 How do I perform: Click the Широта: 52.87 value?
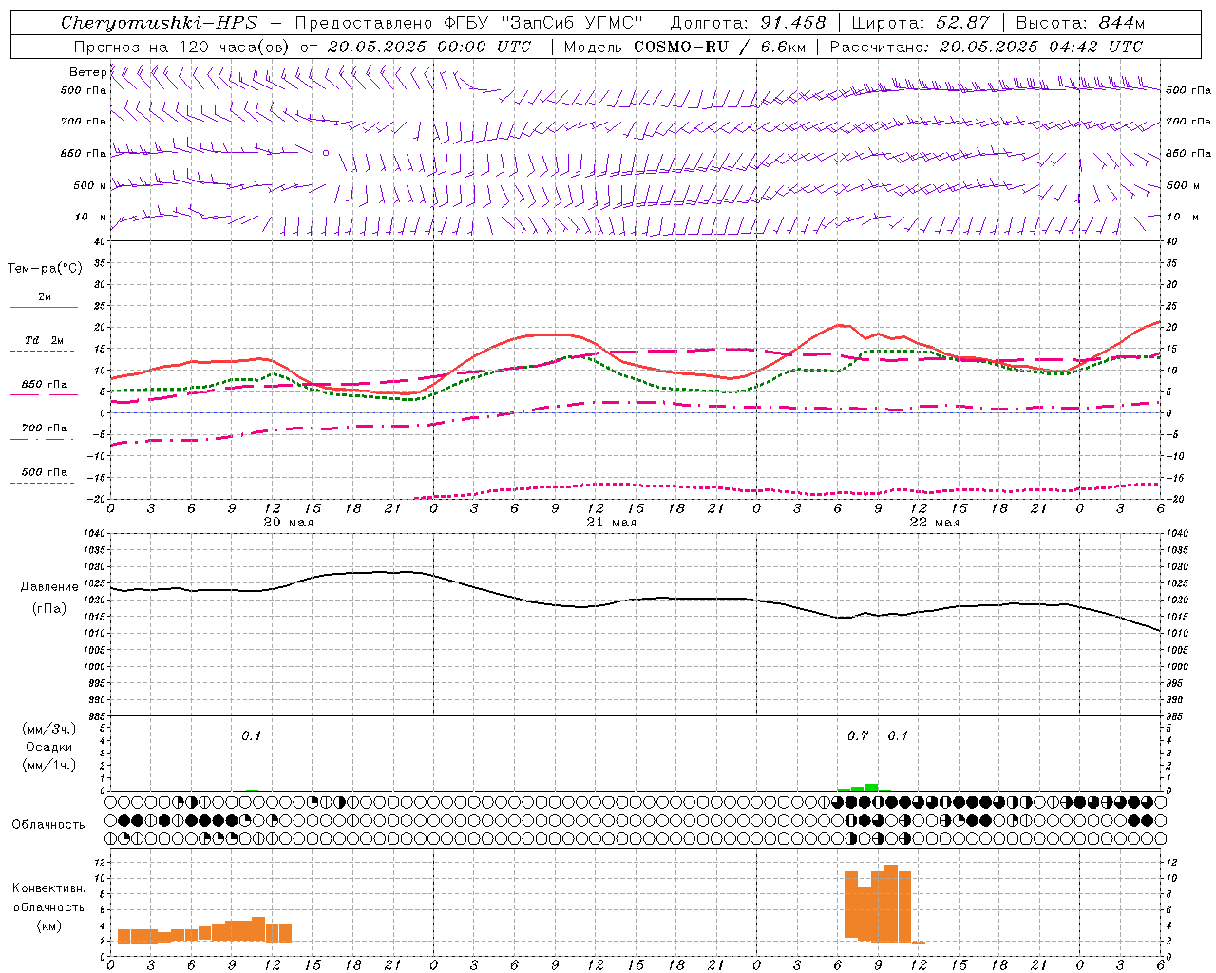coord(921,23)
